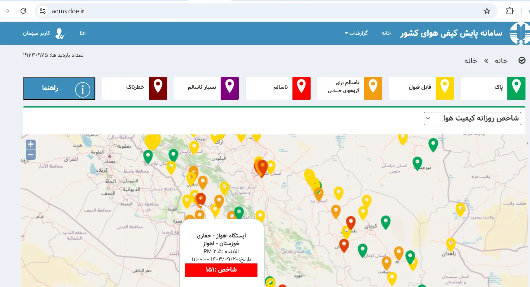530x287 pixels.
Task: Bookmark this page with the star icon
Action: (487, 11)
